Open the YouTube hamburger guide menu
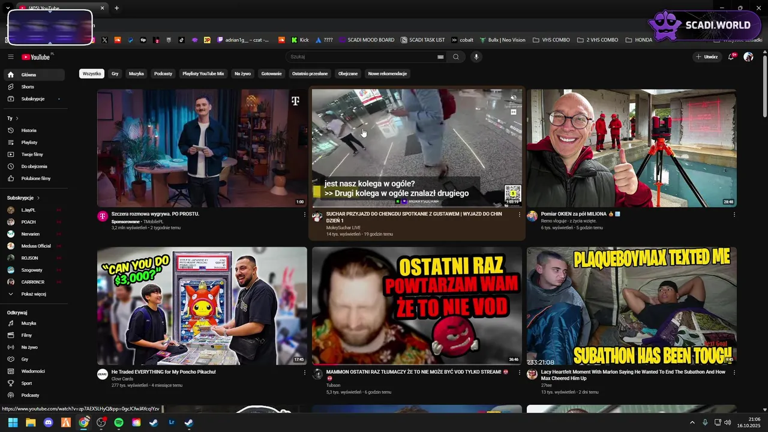 coord(10,57)
